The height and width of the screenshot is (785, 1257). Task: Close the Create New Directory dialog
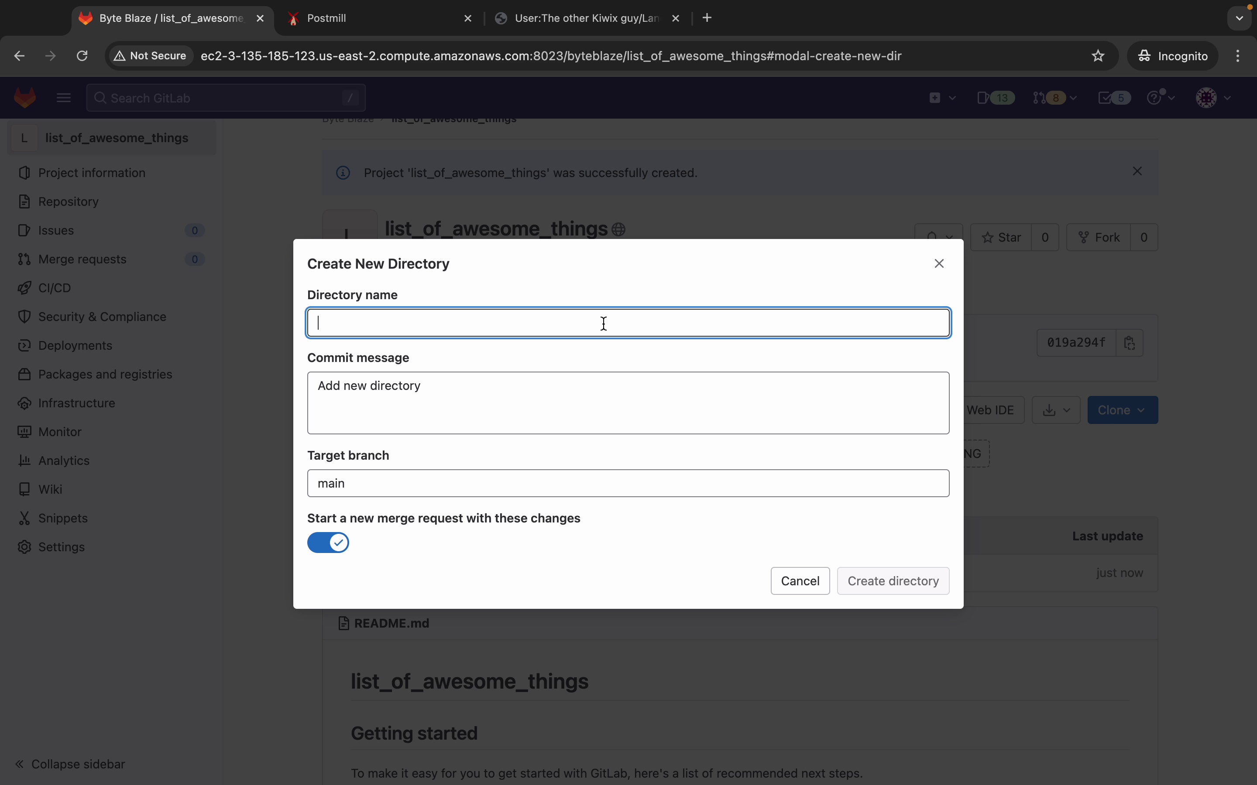click(x=938, y=264)
